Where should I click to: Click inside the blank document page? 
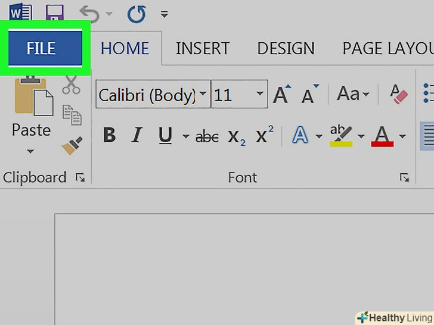pos(244,269)
